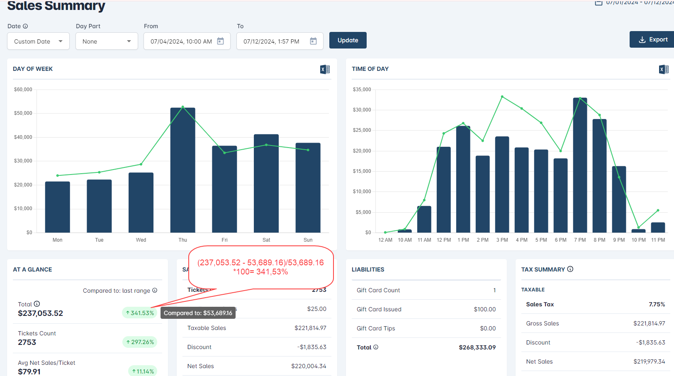Click info icon beside Liabilities Total
The image size is (674, 376).
coord(376,347)
